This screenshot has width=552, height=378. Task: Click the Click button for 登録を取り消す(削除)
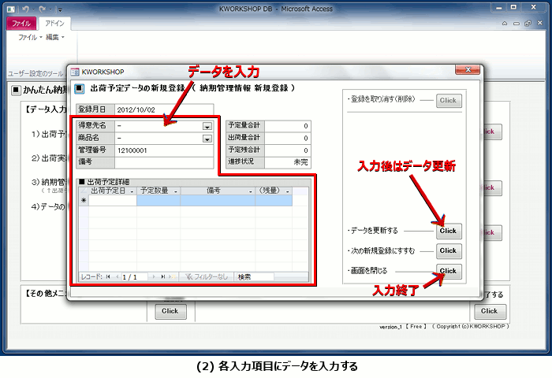(449, 101)
